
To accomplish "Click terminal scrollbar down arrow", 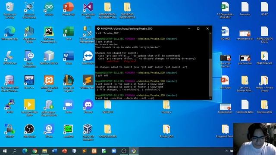I will click(210, 99).
